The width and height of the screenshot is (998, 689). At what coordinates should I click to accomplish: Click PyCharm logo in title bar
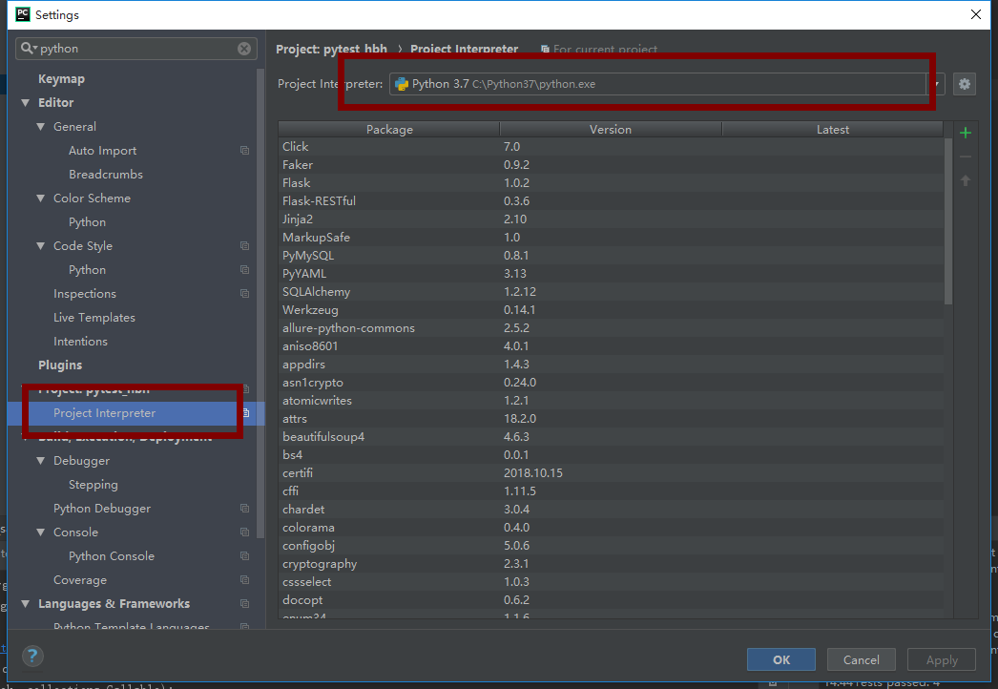coord(22,14)
